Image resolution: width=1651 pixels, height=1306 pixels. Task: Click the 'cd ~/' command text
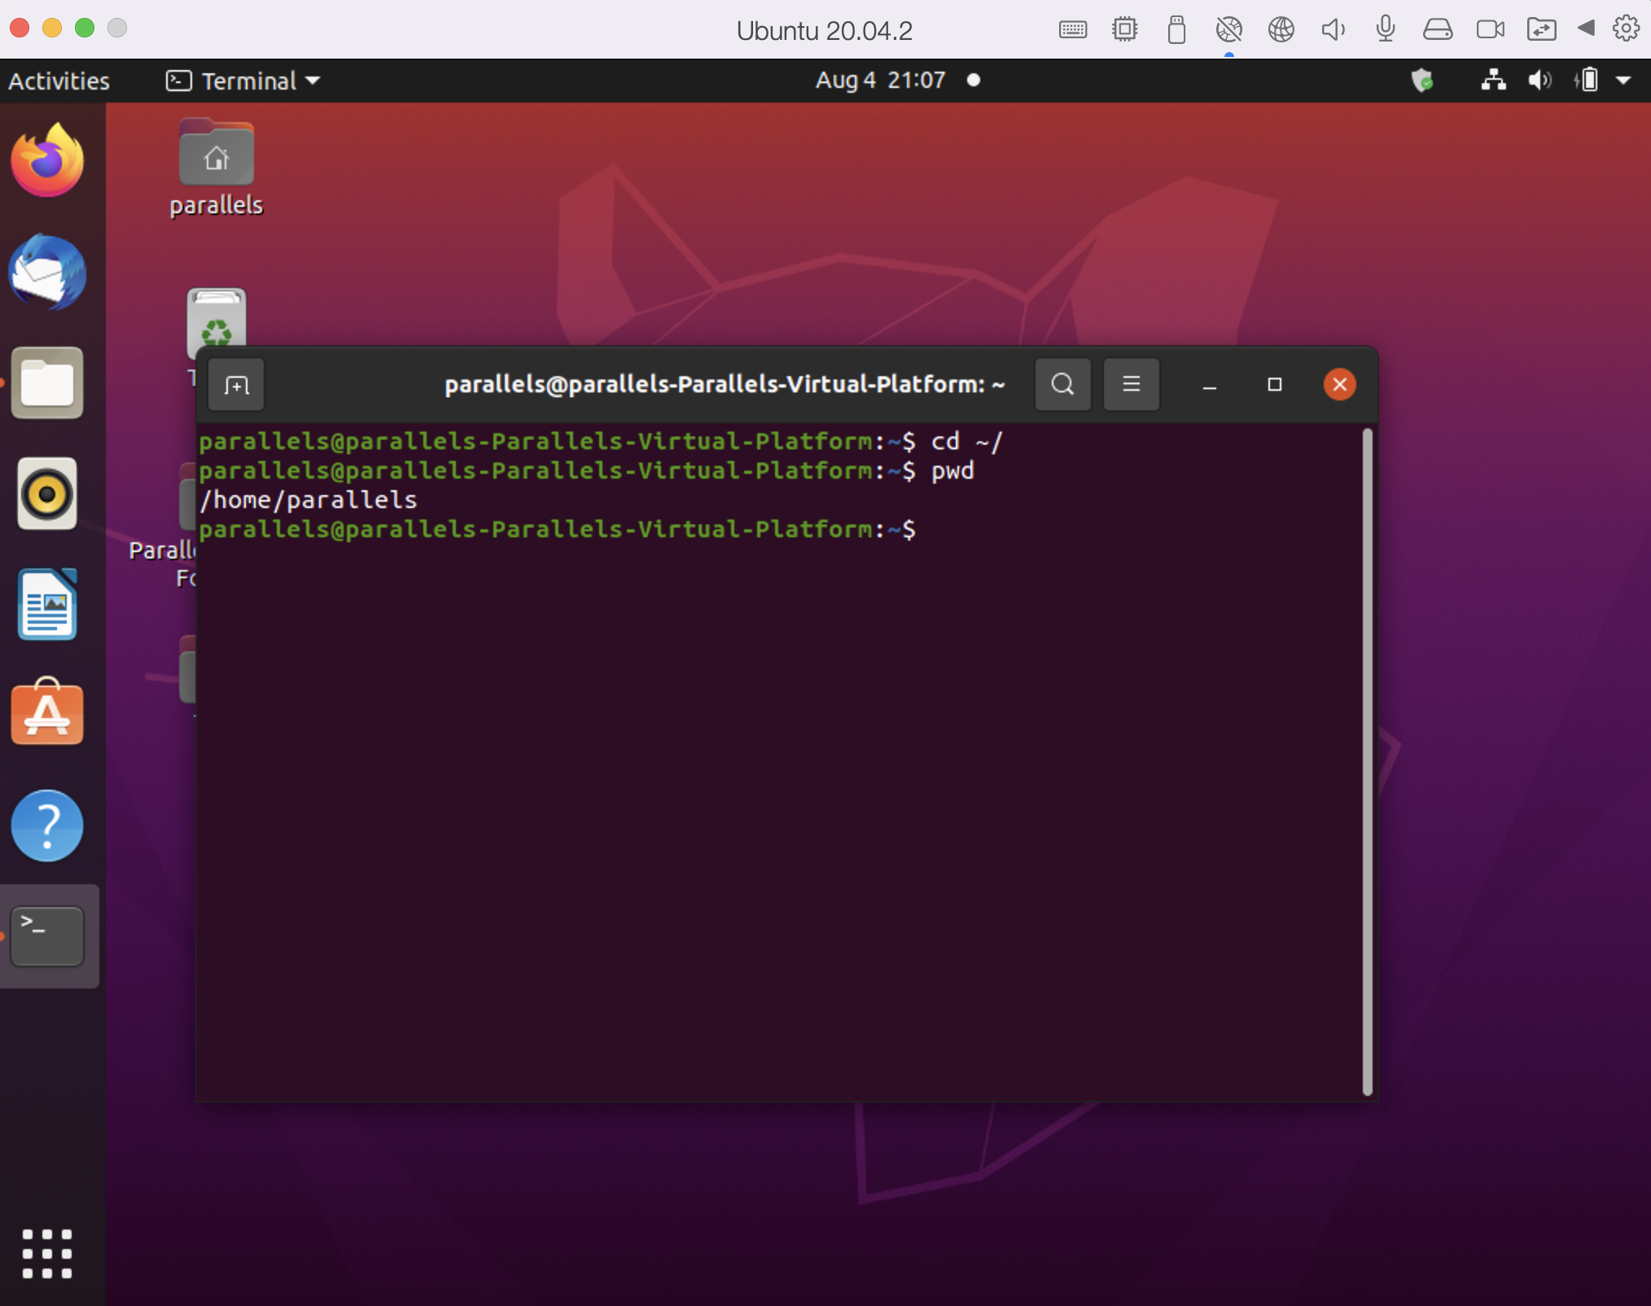967,441
